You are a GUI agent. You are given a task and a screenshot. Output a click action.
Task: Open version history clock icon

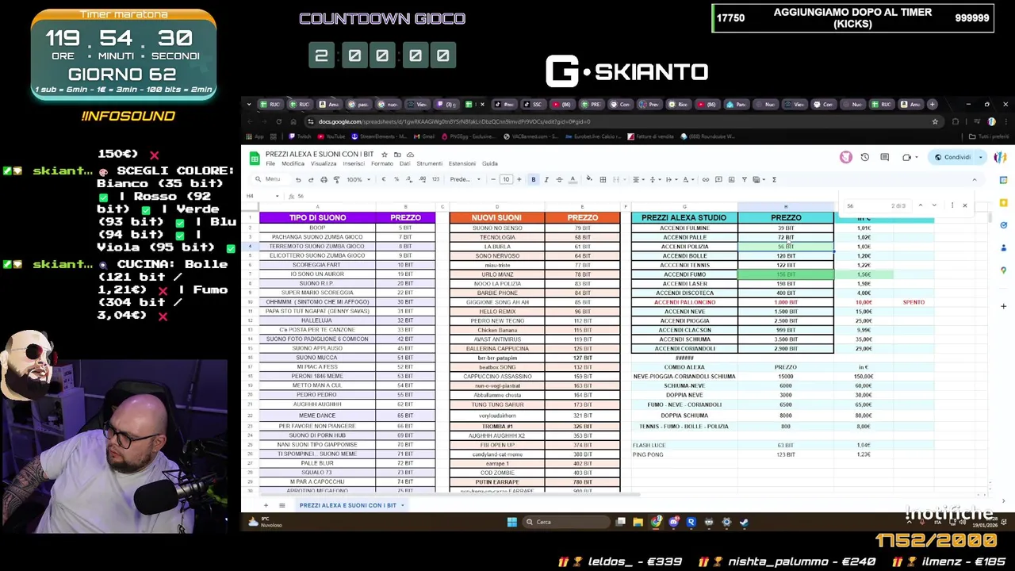tap(865, 157)
